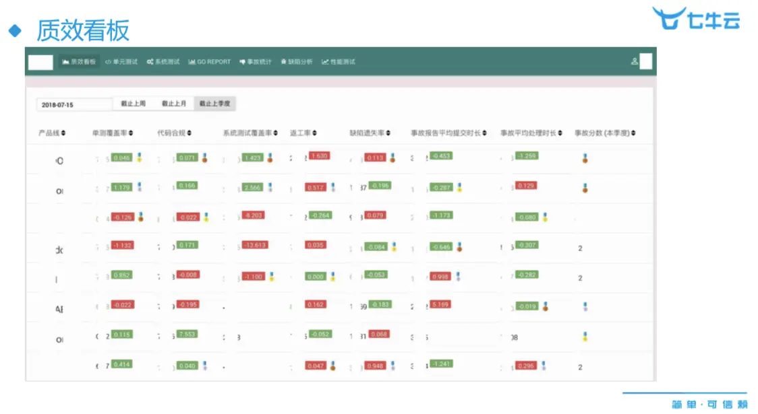The width and height of the screenshot is (758, 414).
Task: Switch to the 缺陷分析 tab
Action: tap(297, 62)
